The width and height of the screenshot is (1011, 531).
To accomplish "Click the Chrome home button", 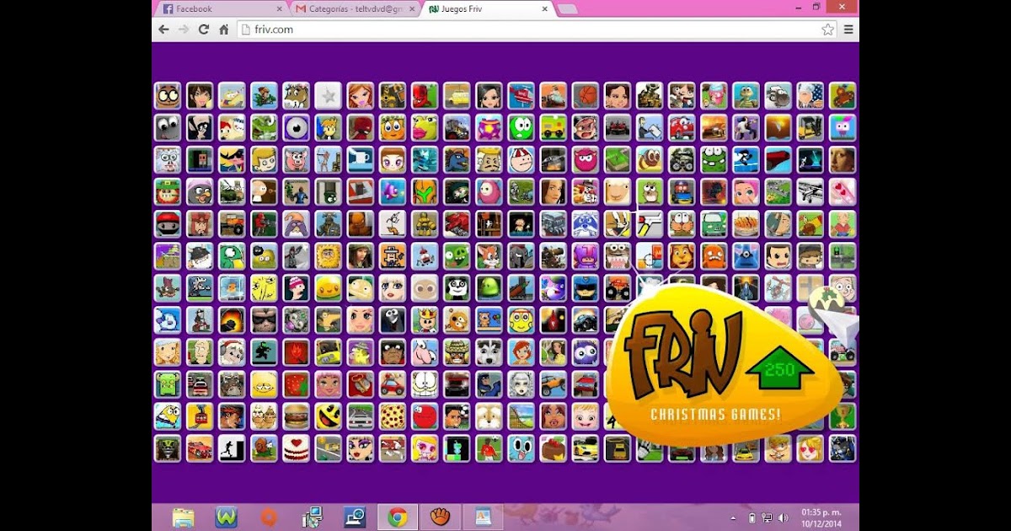I will point(223,29).
